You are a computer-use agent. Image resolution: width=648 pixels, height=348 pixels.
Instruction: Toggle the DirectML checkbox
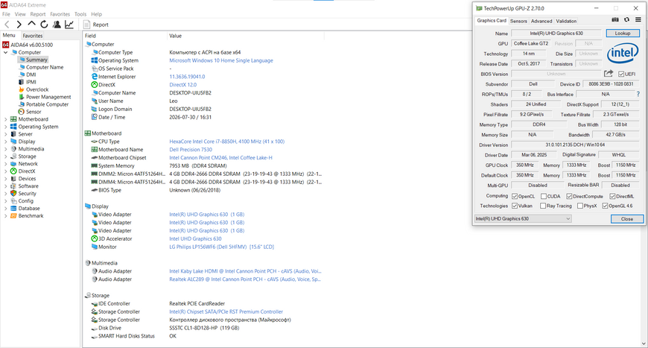[612, 196]
